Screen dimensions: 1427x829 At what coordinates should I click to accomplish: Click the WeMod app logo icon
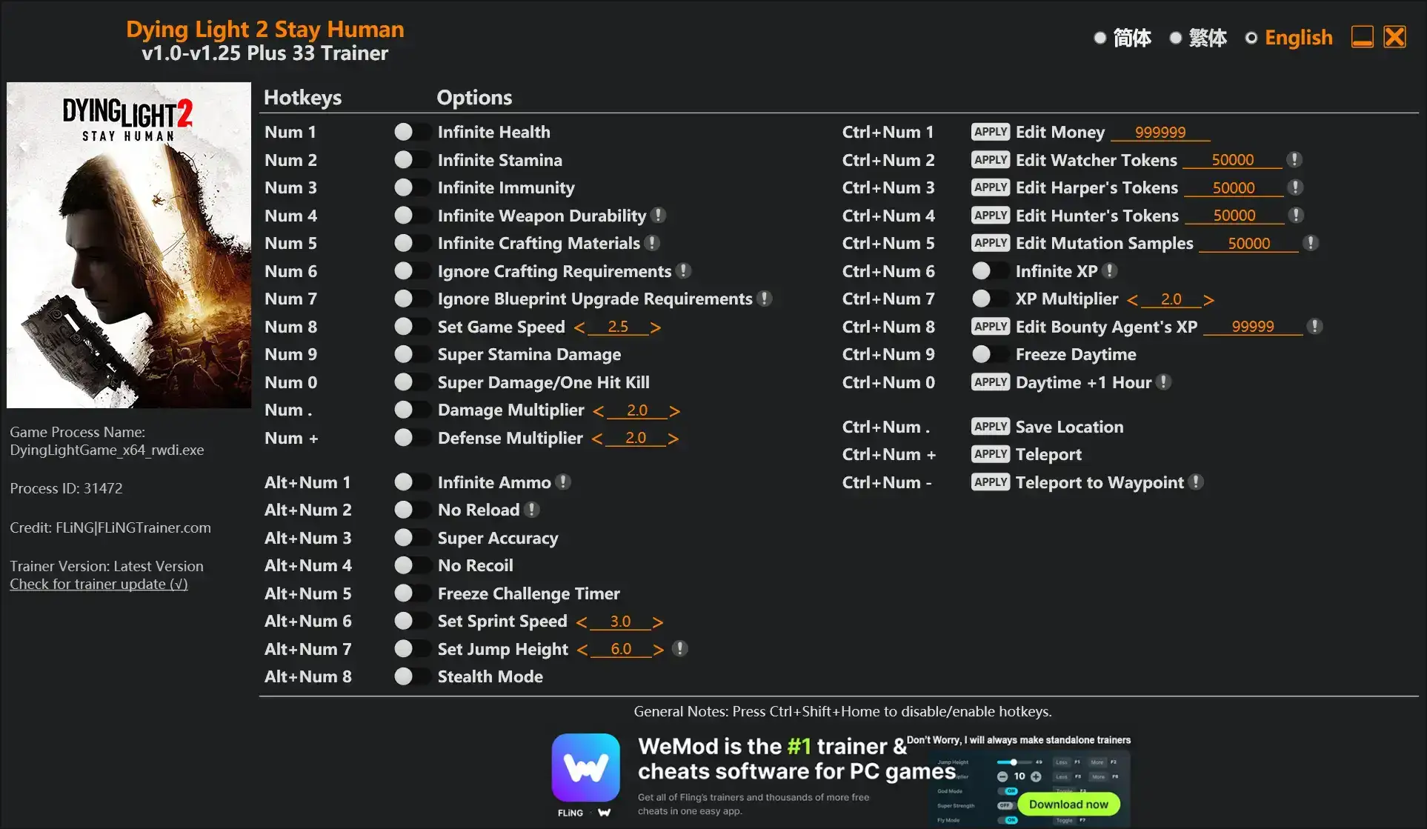point(585,768)
